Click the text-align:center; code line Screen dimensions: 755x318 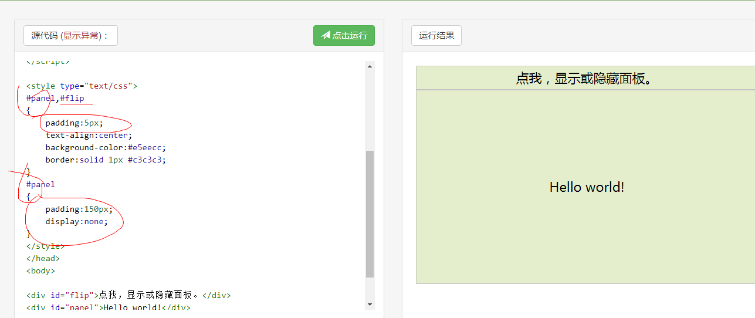coord(89,135)
